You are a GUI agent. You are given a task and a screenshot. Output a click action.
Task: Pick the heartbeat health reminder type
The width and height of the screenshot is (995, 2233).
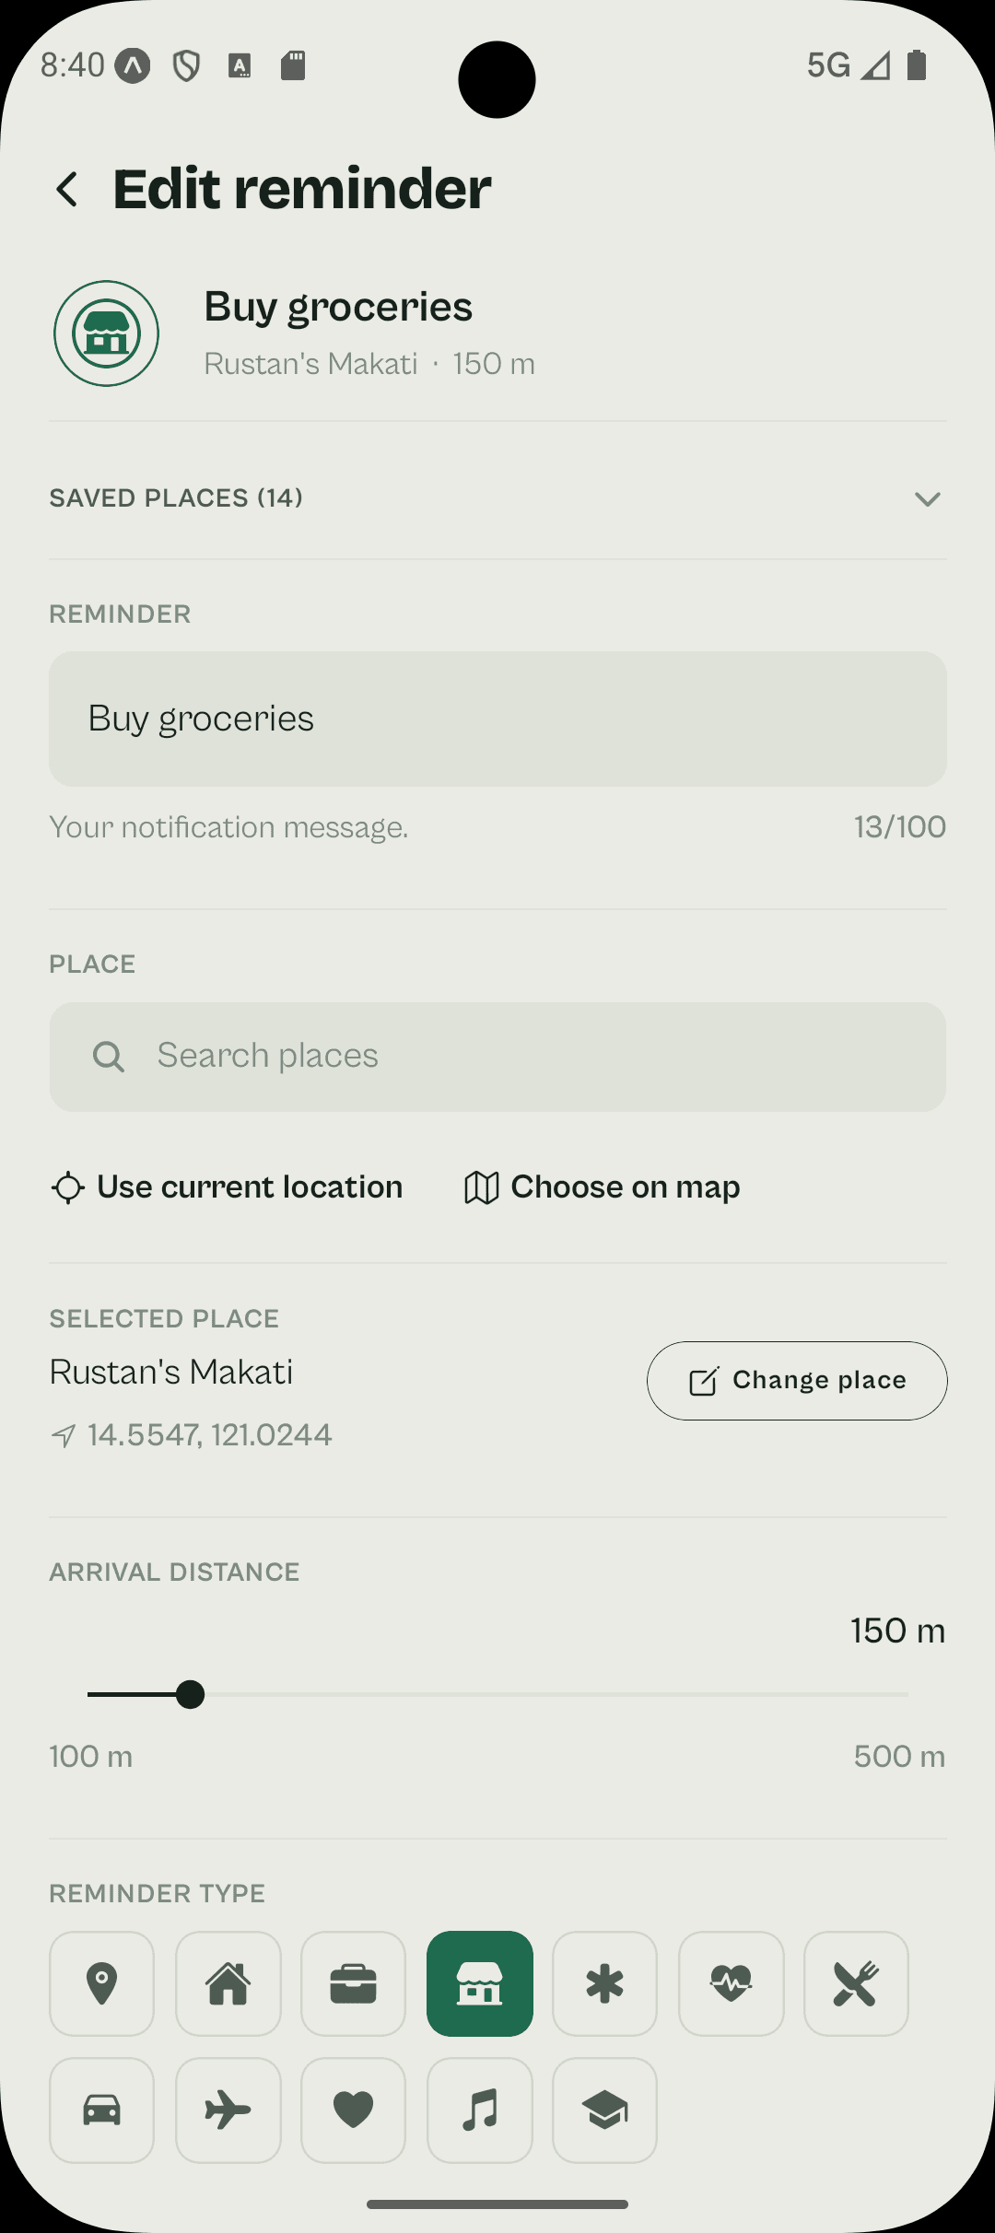[x=732, y=1983]
